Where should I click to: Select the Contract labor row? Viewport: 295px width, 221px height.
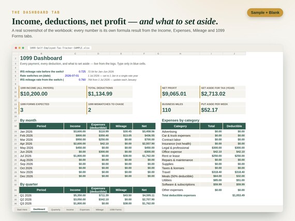pyautogui.click(x=203, y=140)
